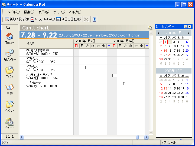Click the Gantt bar for 9/16 meeting
195x146 pixels.
(x=124, y=84)
